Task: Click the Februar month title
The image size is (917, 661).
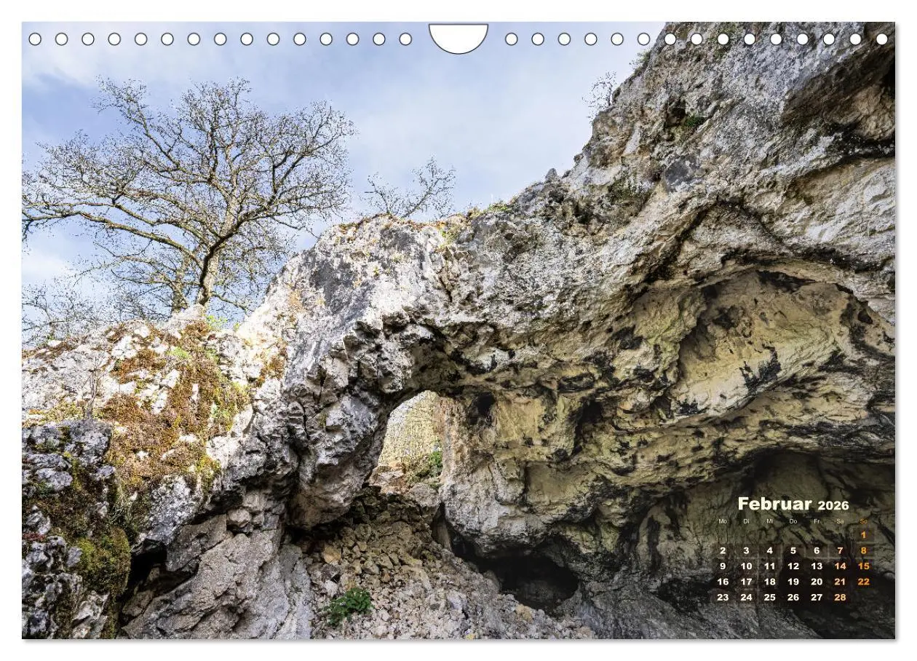Action: click(x=774, y=503)
